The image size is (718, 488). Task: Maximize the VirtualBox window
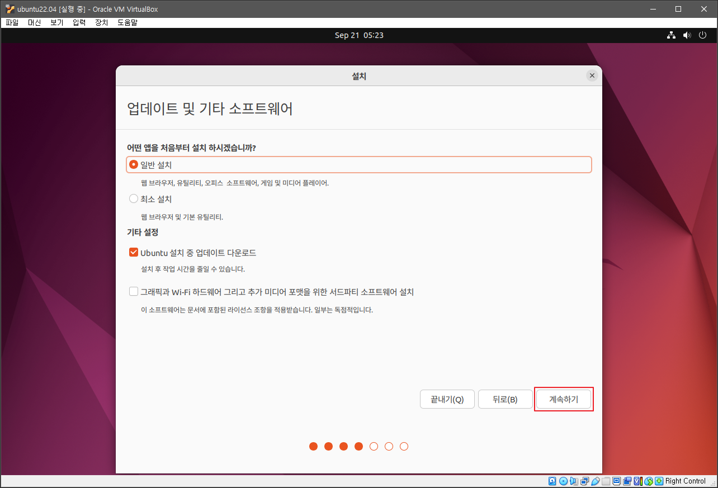coord(678,9)
